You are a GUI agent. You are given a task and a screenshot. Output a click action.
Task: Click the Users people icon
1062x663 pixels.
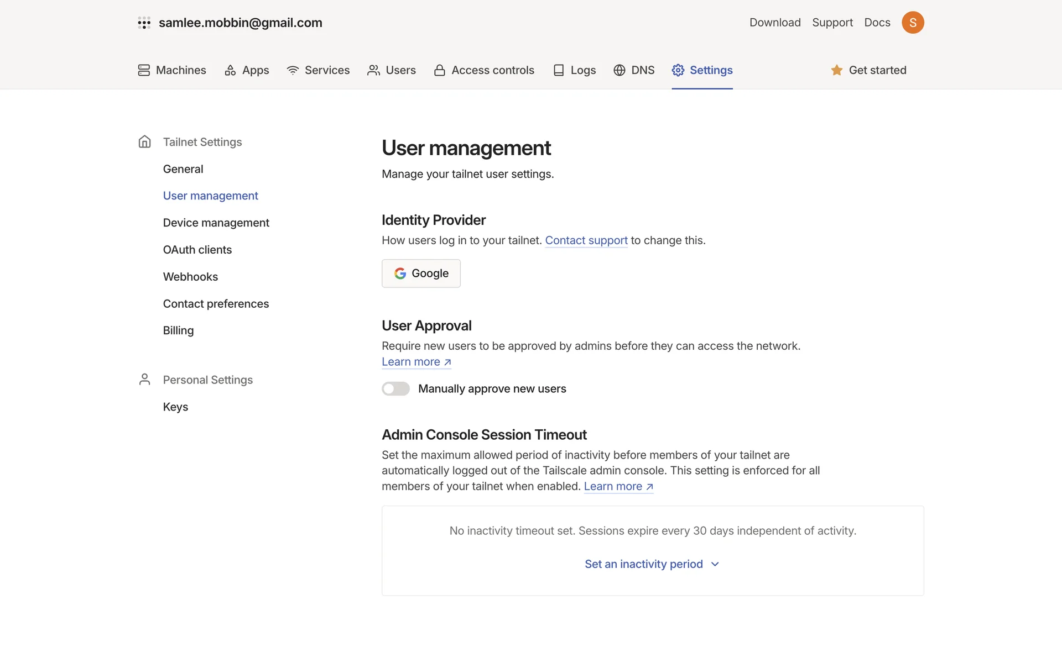coord(373,70)
